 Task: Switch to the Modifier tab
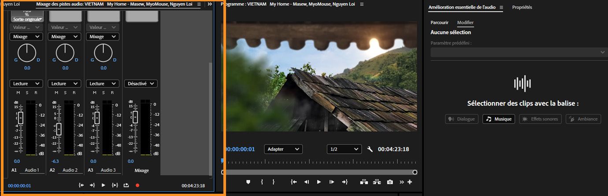click(465, 22)
